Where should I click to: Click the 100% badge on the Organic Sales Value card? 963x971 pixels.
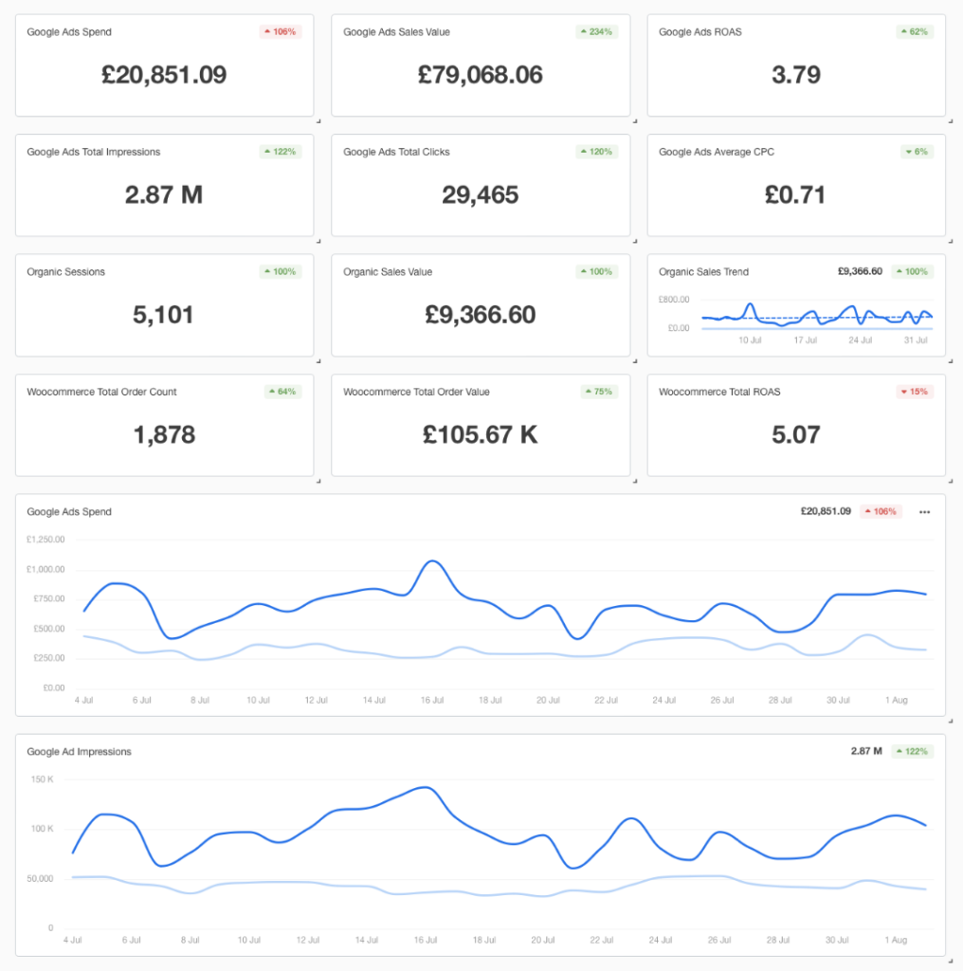click(x=596, y=271)
